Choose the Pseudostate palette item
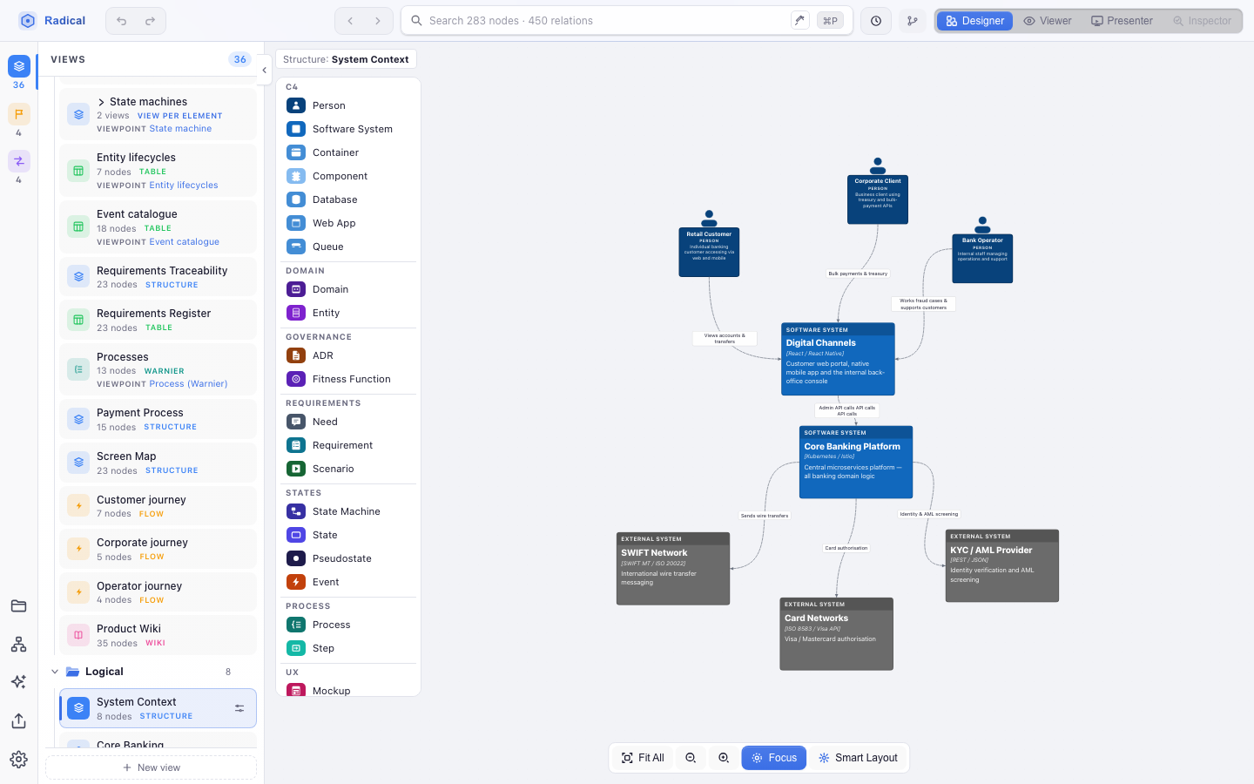The width and height of the screenshot is (1254, 784). (x=348, y=558)
